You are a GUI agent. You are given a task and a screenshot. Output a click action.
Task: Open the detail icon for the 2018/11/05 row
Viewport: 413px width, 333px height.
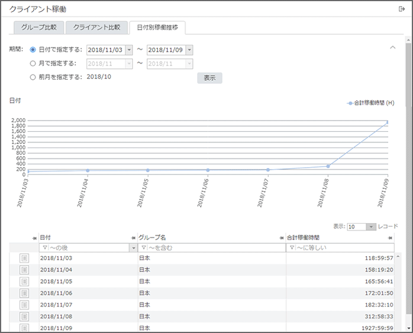[x=24, y=281]
